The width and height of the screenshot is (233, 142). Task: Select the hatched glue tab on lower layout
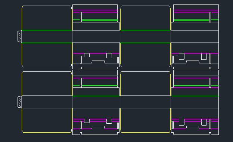click(19, 102)
